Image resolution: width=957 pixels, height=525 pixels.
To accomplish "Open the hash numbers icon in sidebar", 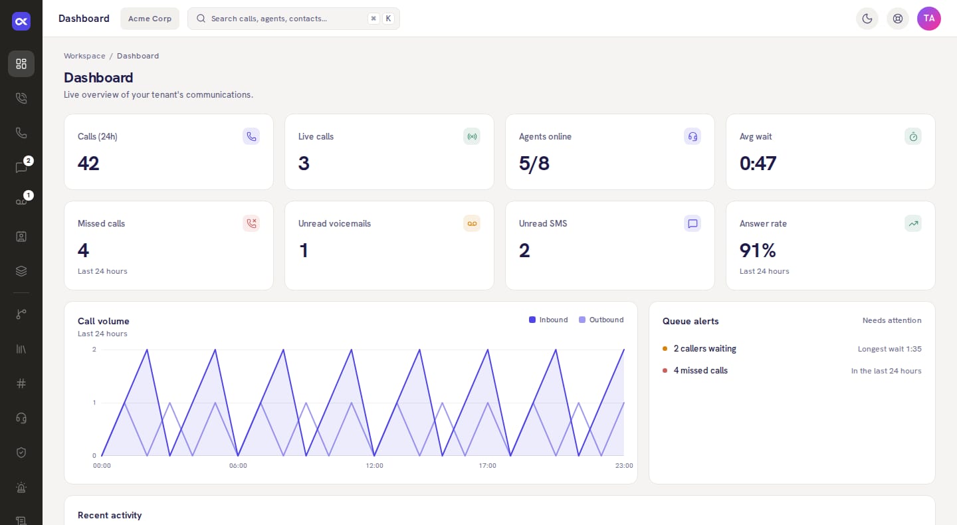I will (x=21, y=383).
